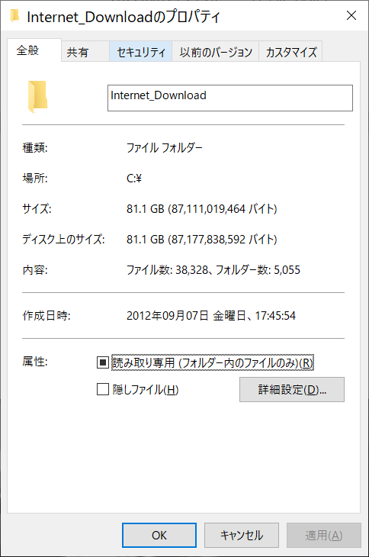The image size is (369, 557).
Task: Click the 適用(A) button
Action: pos(323,535)
